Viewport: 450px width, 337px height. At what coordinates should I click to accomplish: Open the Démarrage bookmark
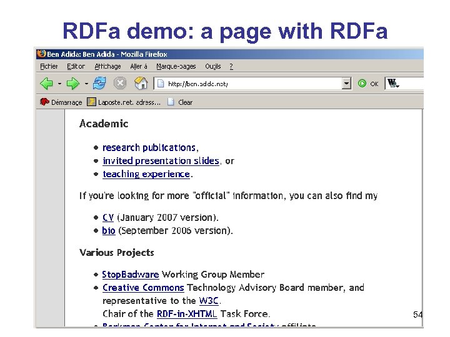tap(61, 102)
